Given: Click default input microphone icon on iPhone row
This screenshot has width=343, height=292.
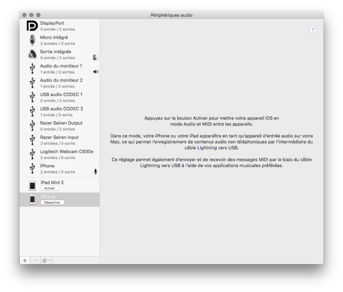Looking at the screenshot, I should [x=96, y=171].
